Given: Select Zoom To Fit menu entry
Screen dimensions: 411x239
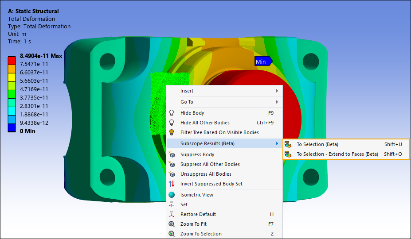Looking at the screenshot, I should coord(224,224).
